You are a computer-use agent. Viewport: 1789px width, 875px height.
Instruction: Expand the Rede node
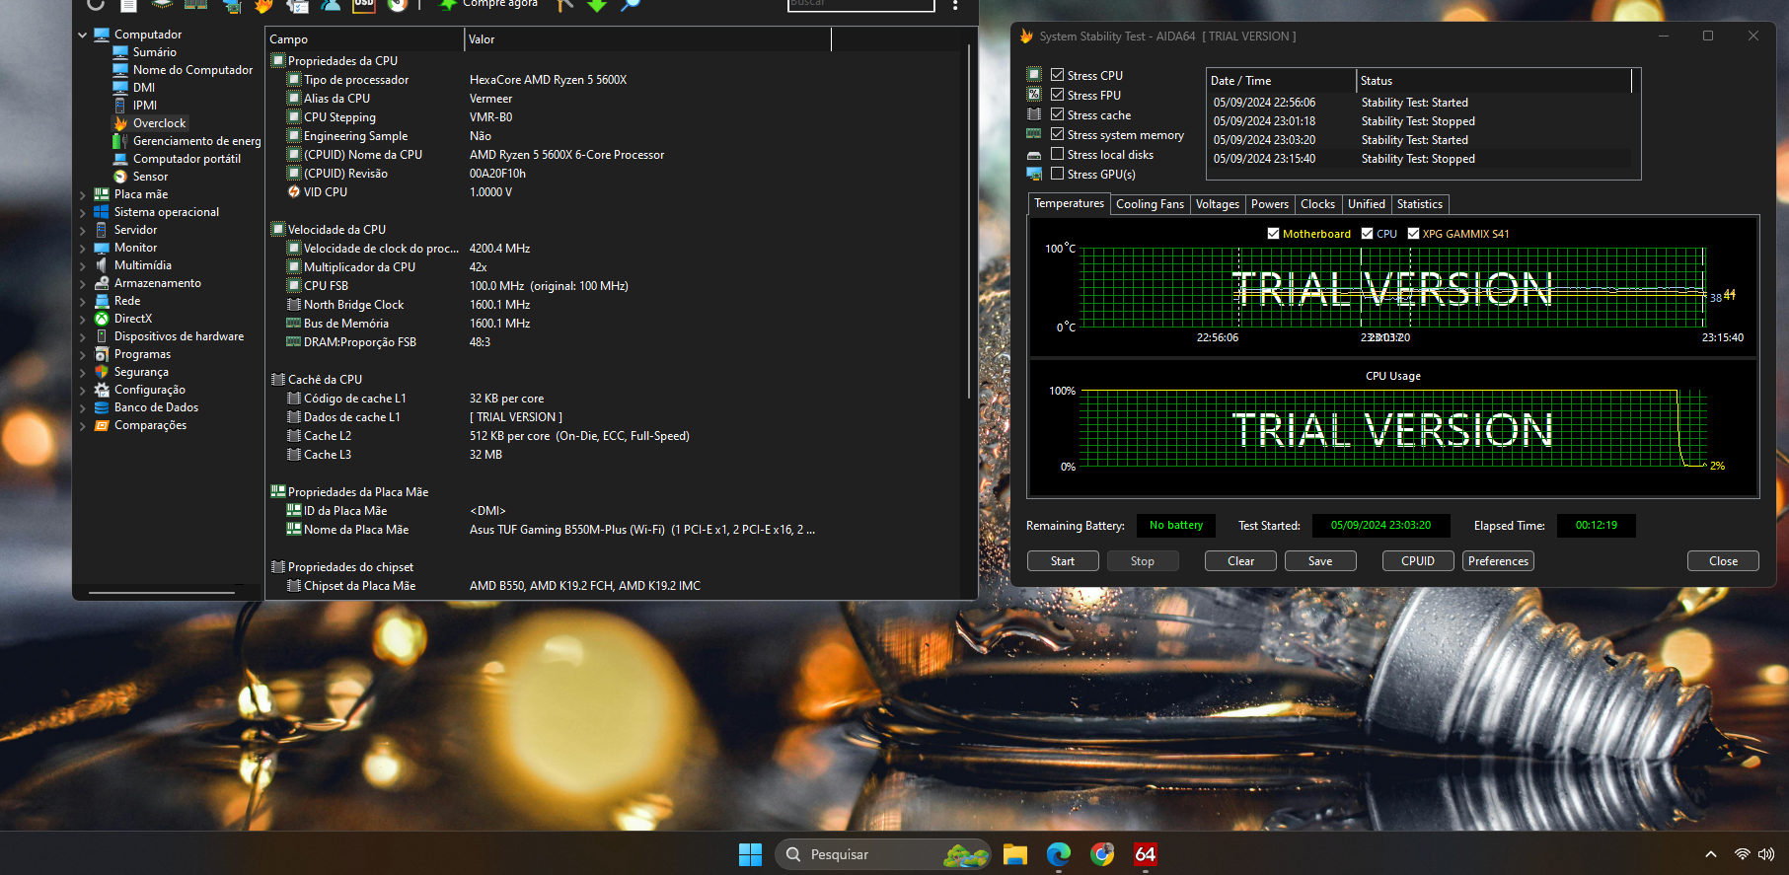[x=83, y=301]
